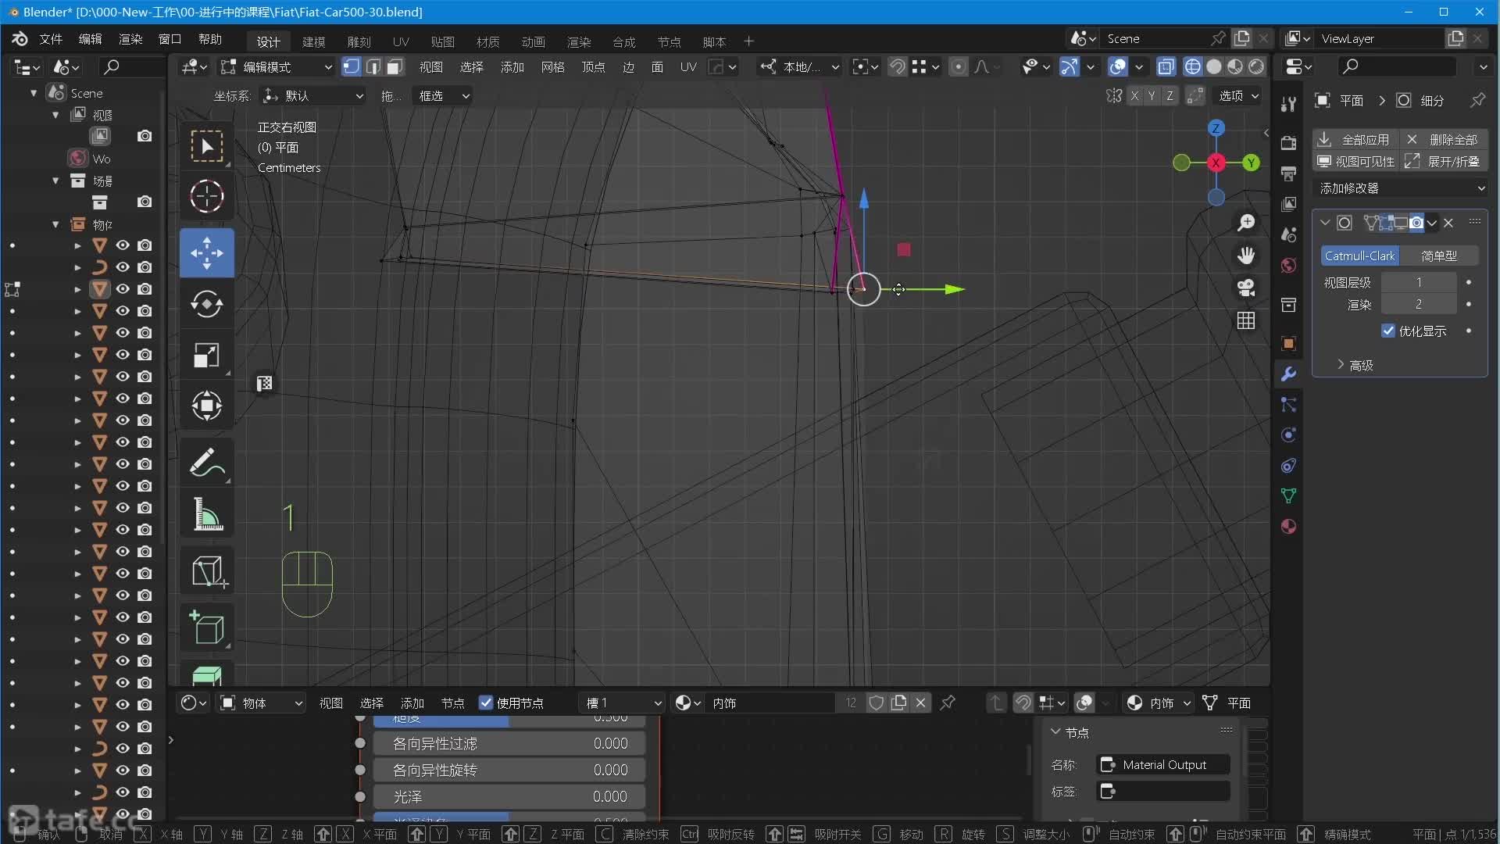1500x844 pixels.
Task: Click the 展开/折叠 button
Action: [1444, 161]
